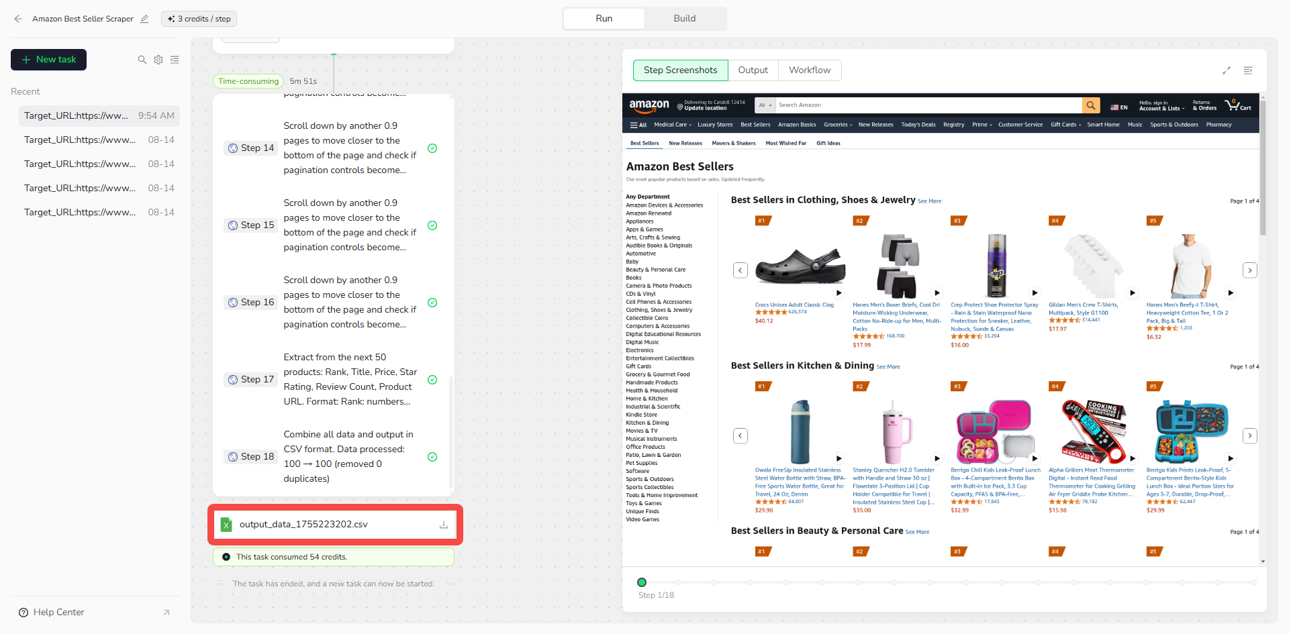
Task: Click previous arrow in Clothing carousel
Action: [x=740, y=270]
